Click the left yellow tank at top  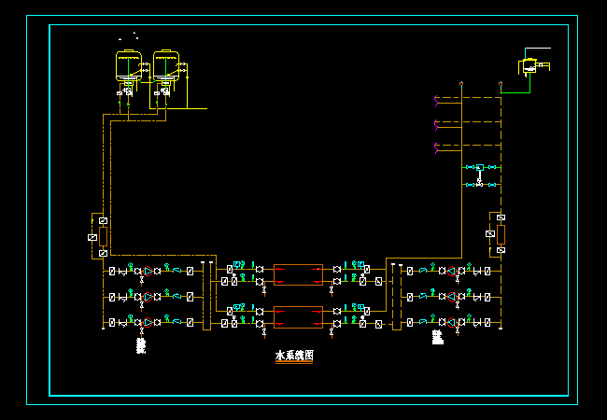(x=127, y=65)
